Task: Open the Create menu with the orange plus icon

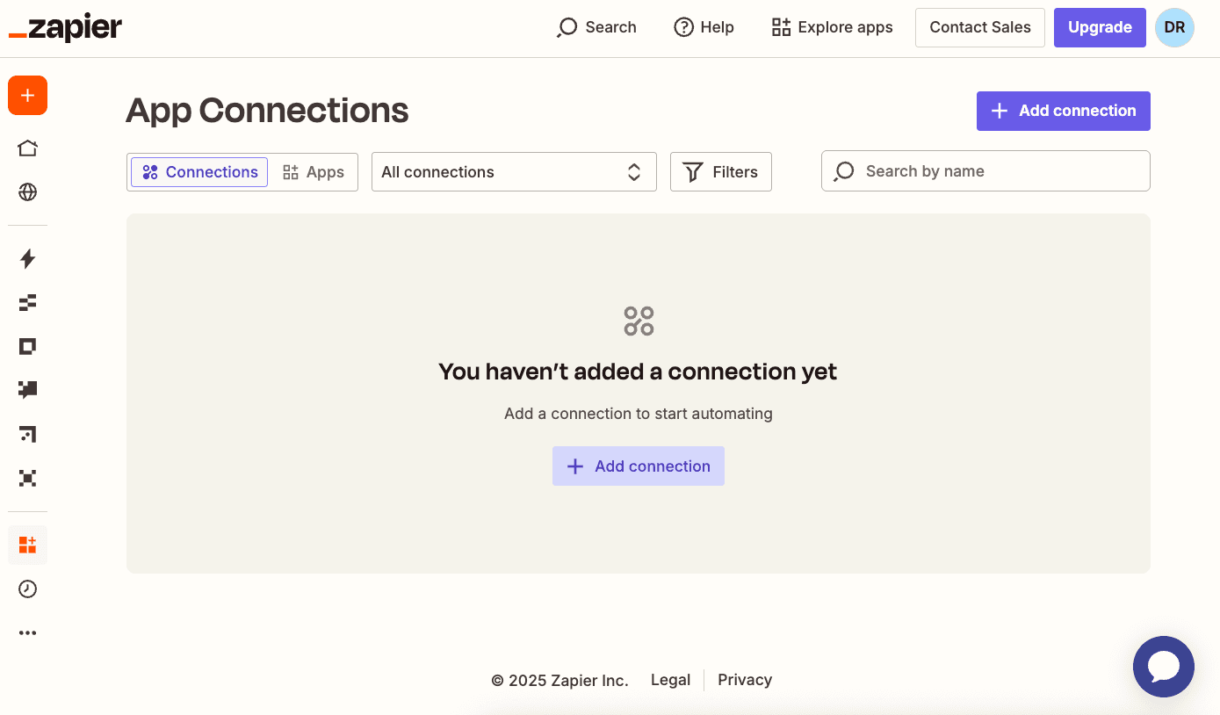Action: pyautogui.click(x=27, y=95)
